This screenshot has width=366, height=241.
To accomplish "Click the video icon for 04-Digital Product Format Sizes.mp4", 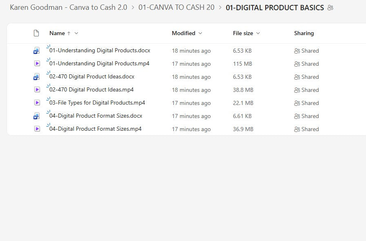I will pos(37,129).
